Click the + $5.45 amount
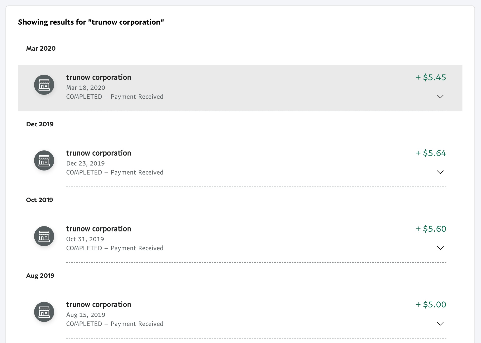481x343 pixels. pos(431,77)
